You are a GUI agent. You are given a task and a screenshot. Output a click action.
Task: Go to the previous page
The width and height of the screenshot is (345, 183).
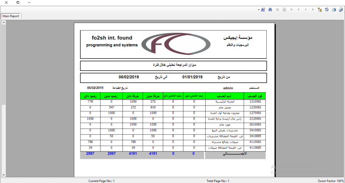[x=298, y=10]
